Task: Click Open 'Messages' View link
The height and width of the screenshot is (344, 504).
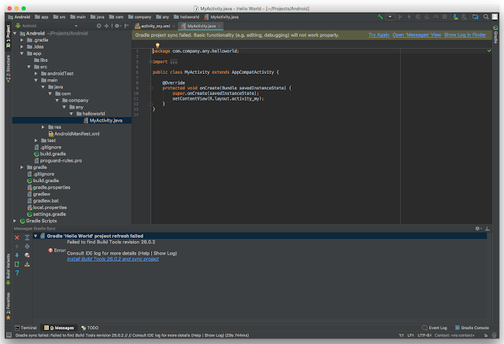Action: coord(417,35)
